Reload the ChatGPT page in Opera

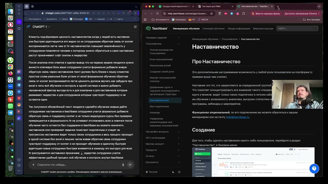[x=37, y=13]
